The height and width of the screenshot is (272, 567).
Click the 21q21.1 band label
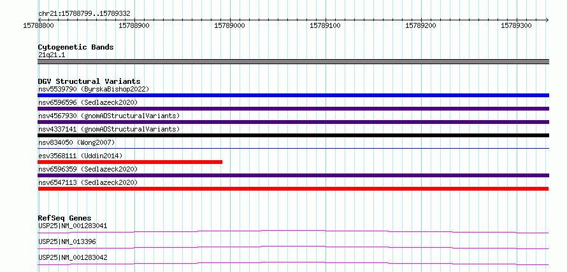click(52, 55)
